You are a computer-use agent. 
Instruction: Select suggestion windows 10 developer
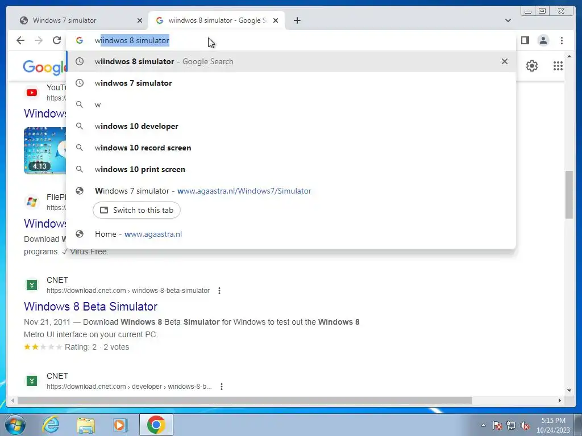tap(291, 126)
